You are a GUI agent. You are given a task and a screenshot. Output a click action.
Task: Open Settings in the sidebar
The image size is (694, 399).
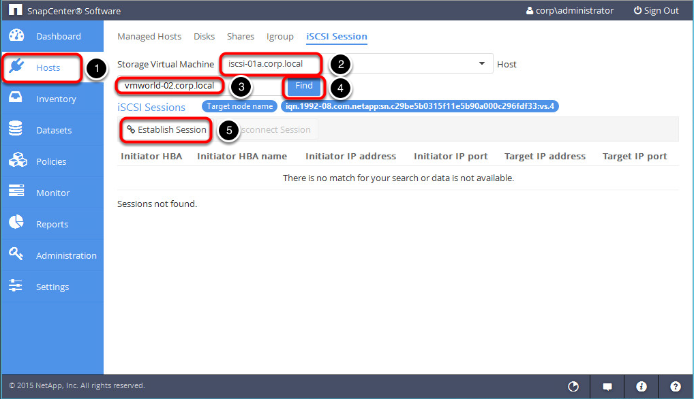point(52,287)
